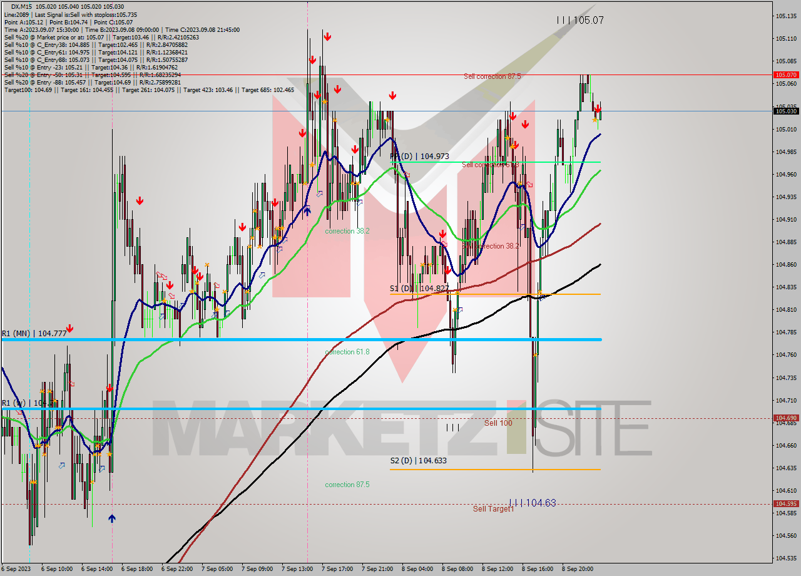The height and width of the screenshot is (576, 801).
Task: Click the 104.910 price axis value
Action: point(786,219)
